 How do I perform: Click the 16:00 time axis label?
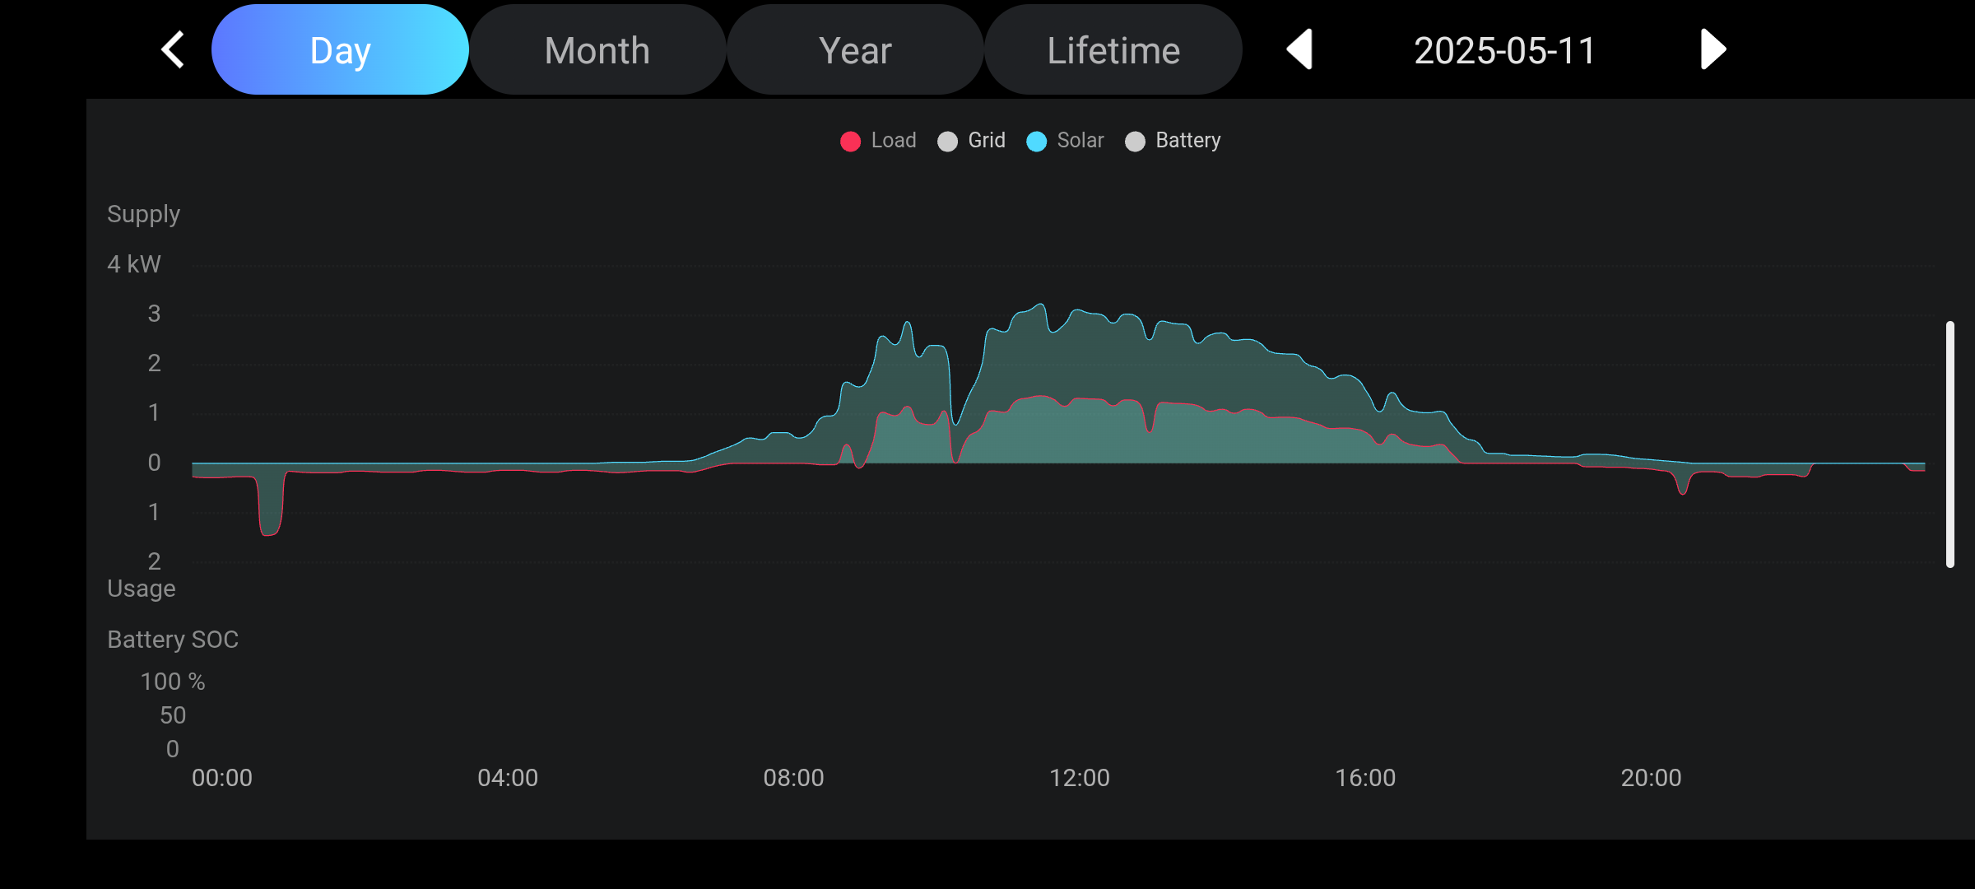[1364, 778]
